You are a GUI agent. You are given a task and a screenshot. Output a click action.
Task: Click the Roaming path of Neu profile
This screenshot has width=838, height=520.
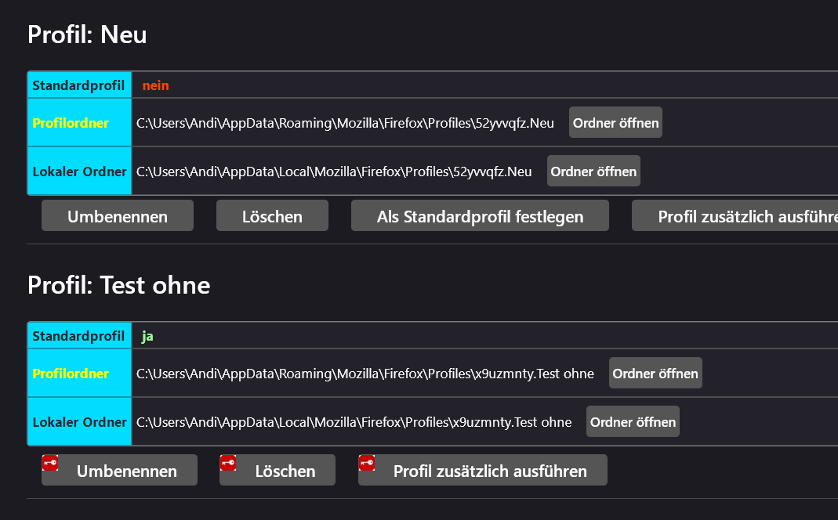pyautogui.click(x=345, y=123)
